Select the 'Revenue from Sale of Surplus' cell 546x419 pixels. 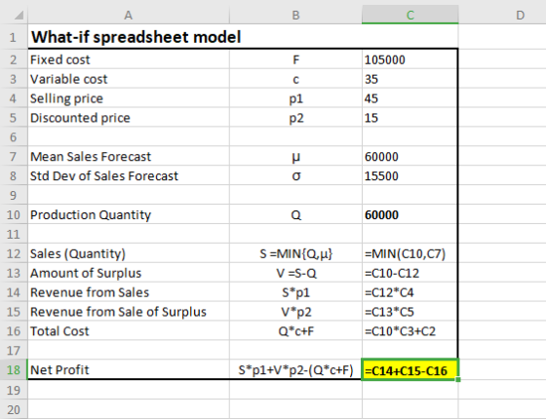[x=129, y=312]
